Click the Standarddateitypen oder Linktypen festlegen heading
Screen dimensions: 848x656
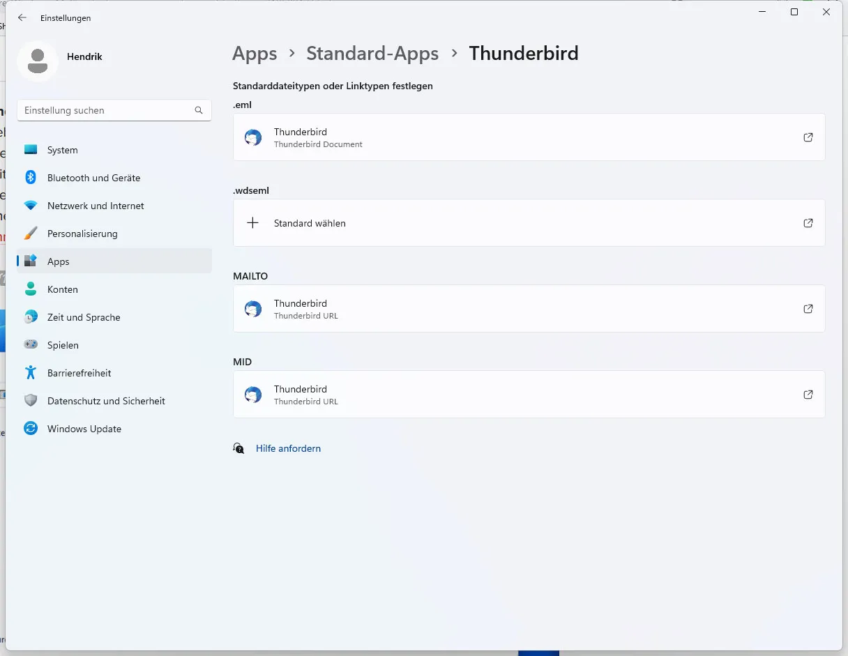click(333, 86)
